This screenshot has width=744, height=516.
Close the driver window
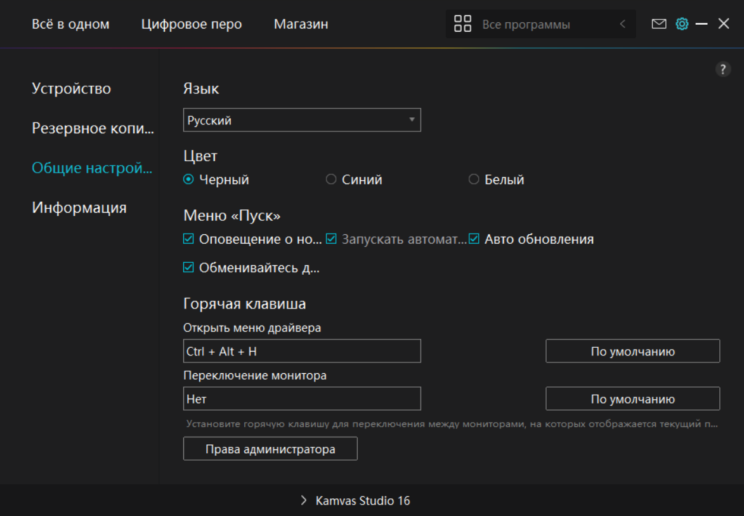[x=724, y=24]
